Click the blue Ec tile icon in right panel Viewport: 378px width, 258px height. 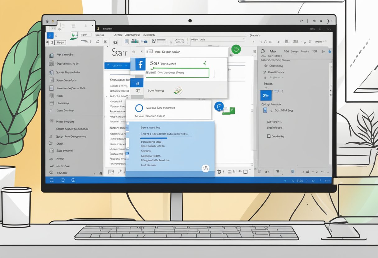coord(266,95)
